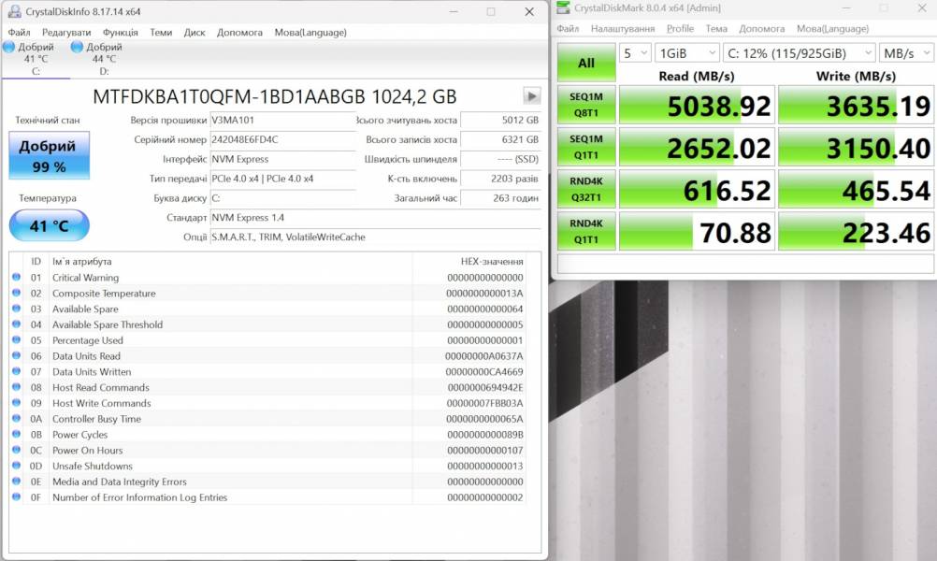
Task: Click the SEQ1M Q8T1 read result 5038.92
Action: click(697, 105)
